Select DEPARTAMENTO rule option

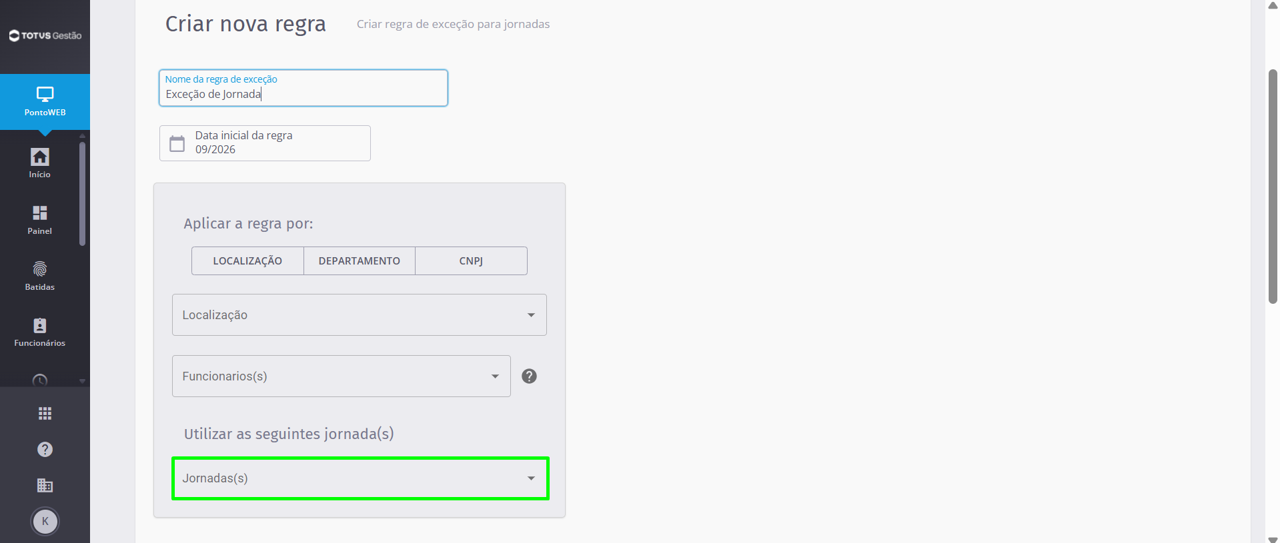[x=360, y=261]
